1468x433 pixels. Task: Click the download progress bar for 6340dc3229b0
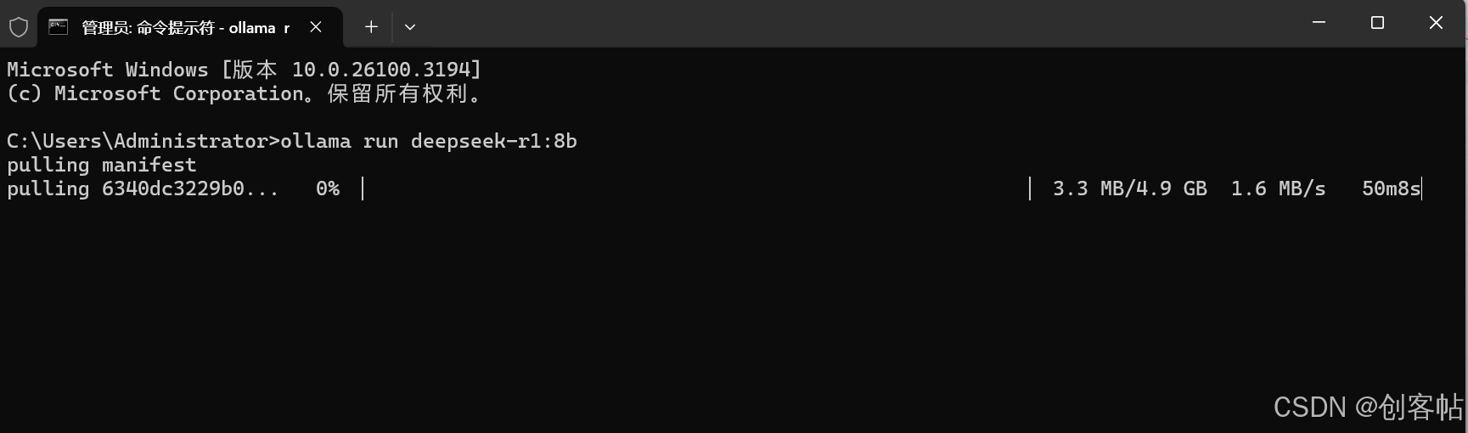coord(696,188)
